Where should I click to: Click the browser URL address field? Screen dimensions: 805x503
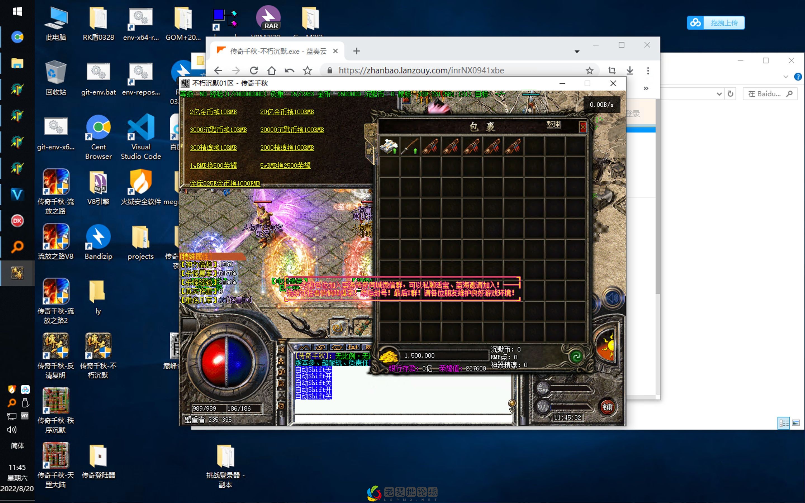[x=459, y=70]
